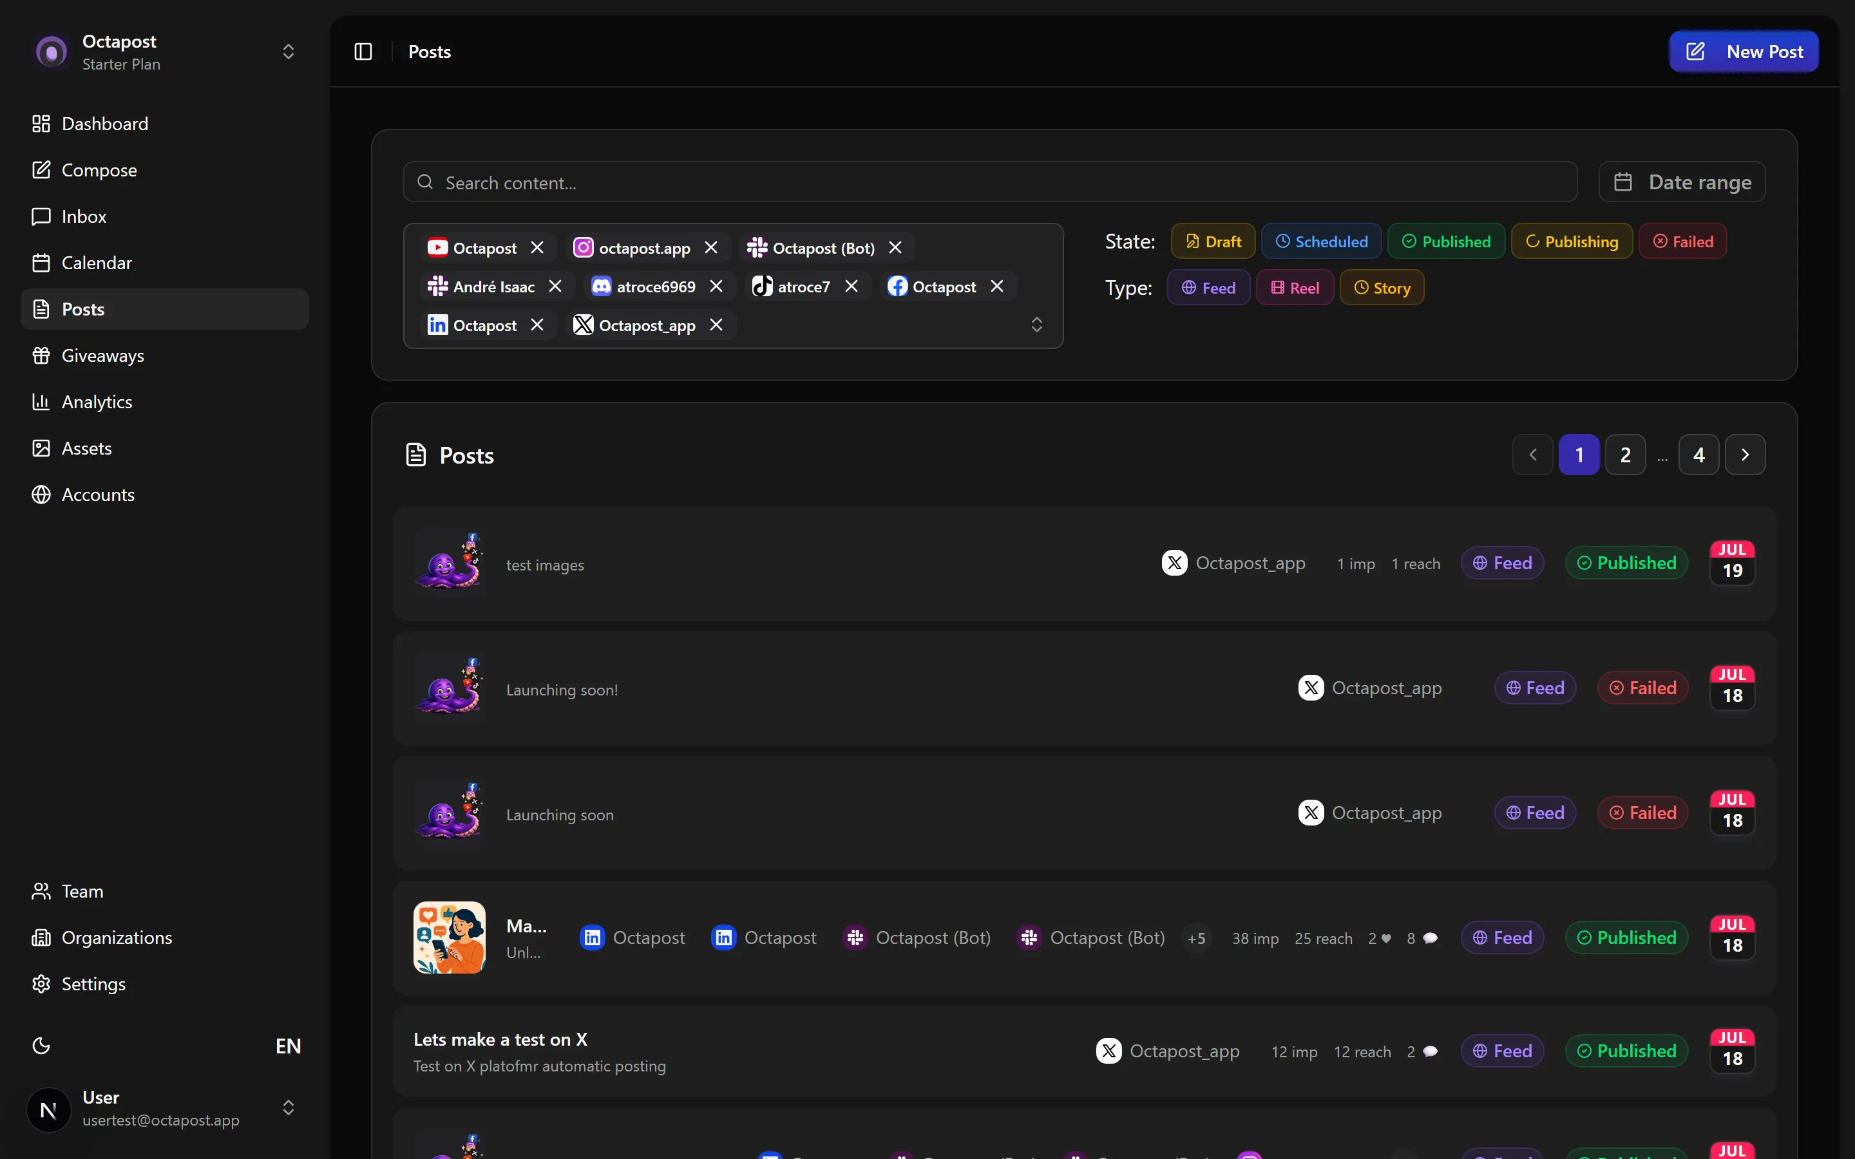Image resolution: width=1855 pixels, height=1159 pixels.
Task: Toggle the Feed type filter
Action: (1209, 287)
